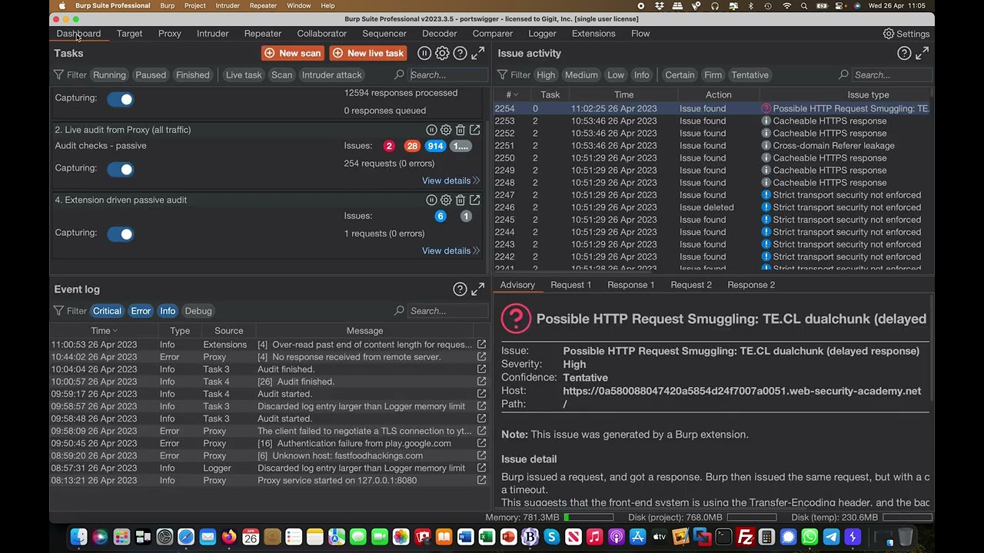The height and width of the screenshot is (553, 984).
Task: Sort issue activity by the # column
Action: pyautogui.click(x=512, y=94)
